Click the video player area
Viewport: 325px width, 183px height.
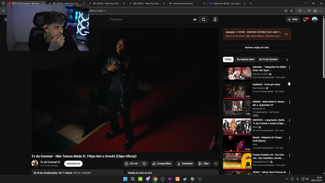[x=125, y=90]
